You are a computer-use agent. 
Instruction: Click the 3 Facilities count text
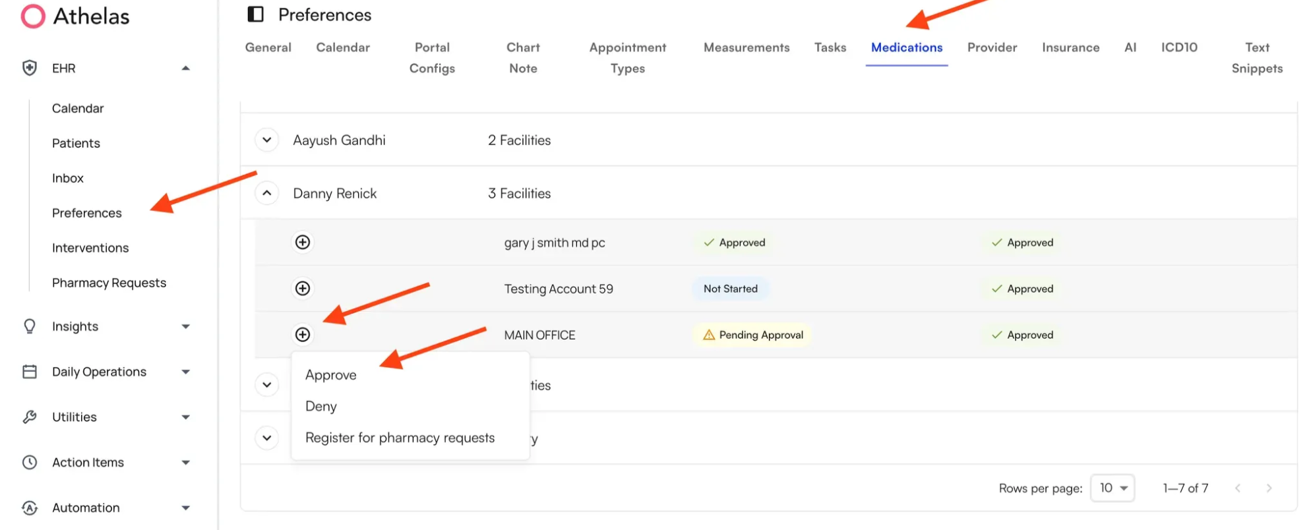tap(519, 193)
